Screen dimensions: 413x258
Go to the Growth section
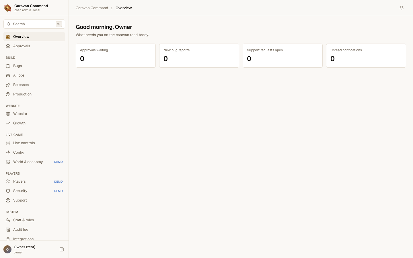[x=34, y=123]
